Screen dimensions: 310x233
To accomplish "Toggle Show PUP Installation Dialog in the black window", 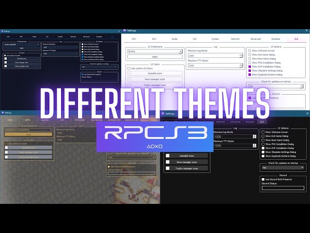I will [x=263, y=148].
